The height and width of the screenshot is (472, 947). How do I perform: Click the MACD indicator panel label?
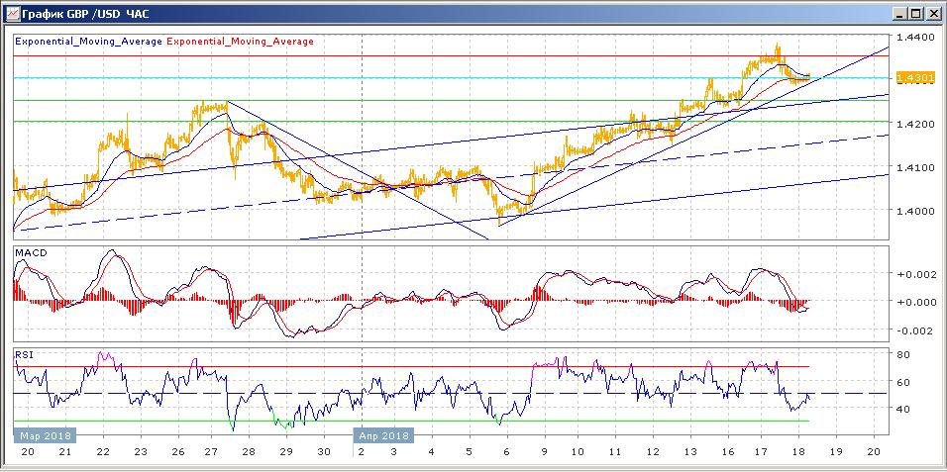tap(30, 253)
